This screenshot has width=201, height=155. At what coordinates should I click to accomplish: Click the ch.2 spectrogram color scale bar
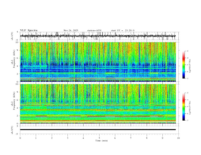tap(183, 107)
